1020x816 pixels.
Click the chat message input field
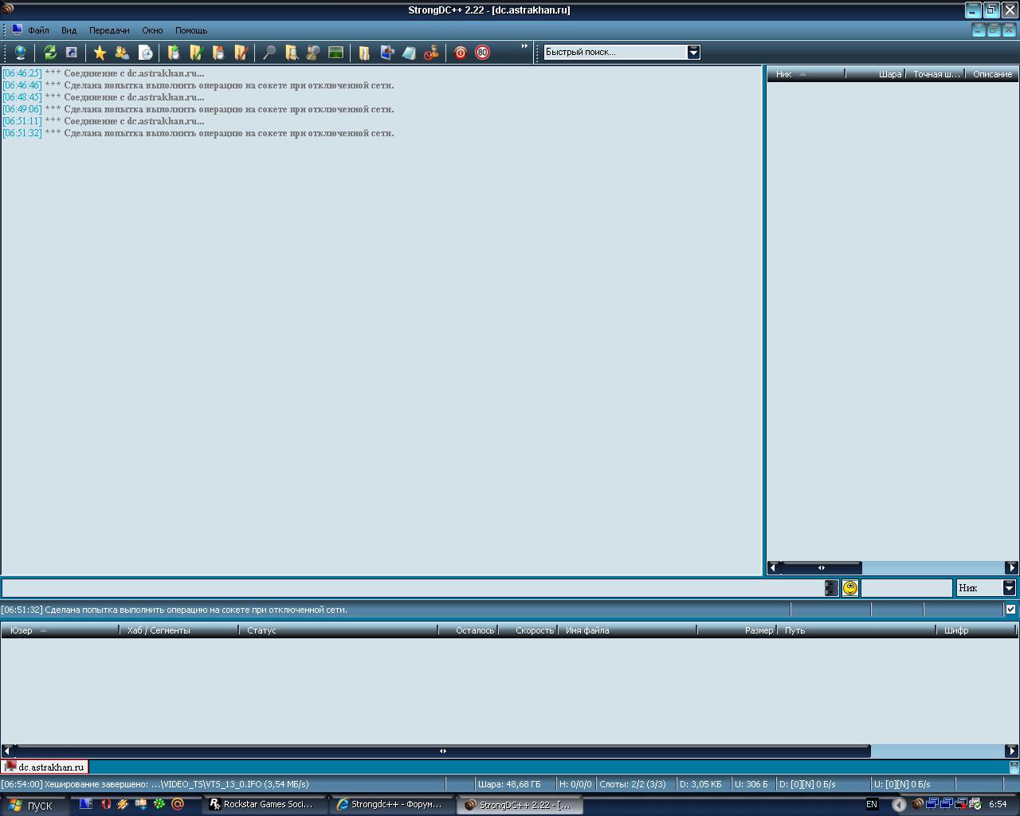pos(412,588)
